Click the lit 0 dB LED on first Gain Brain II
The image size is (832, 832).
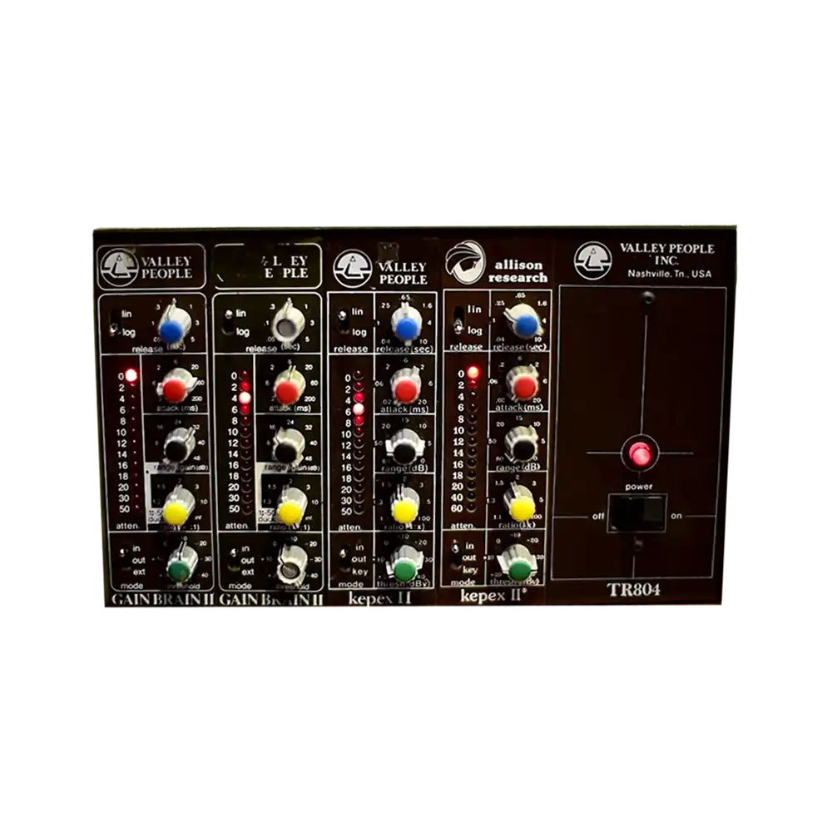[x=130, y=375]
